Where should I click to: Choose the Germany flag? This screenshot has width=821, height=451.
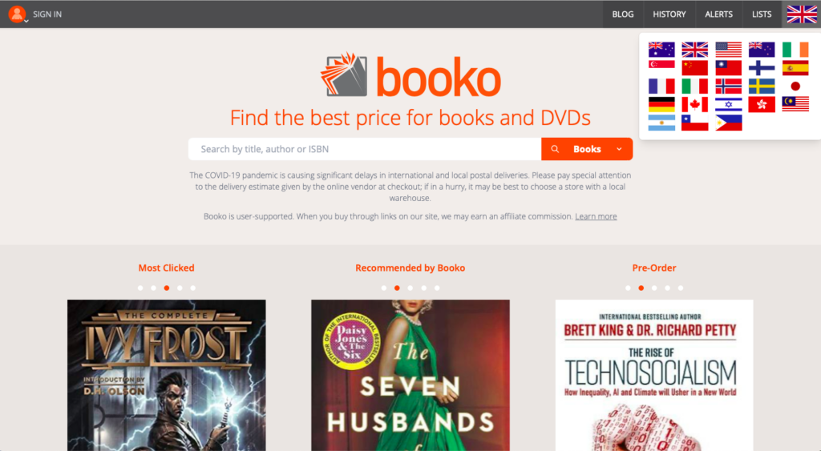click(x=661, y=105)
